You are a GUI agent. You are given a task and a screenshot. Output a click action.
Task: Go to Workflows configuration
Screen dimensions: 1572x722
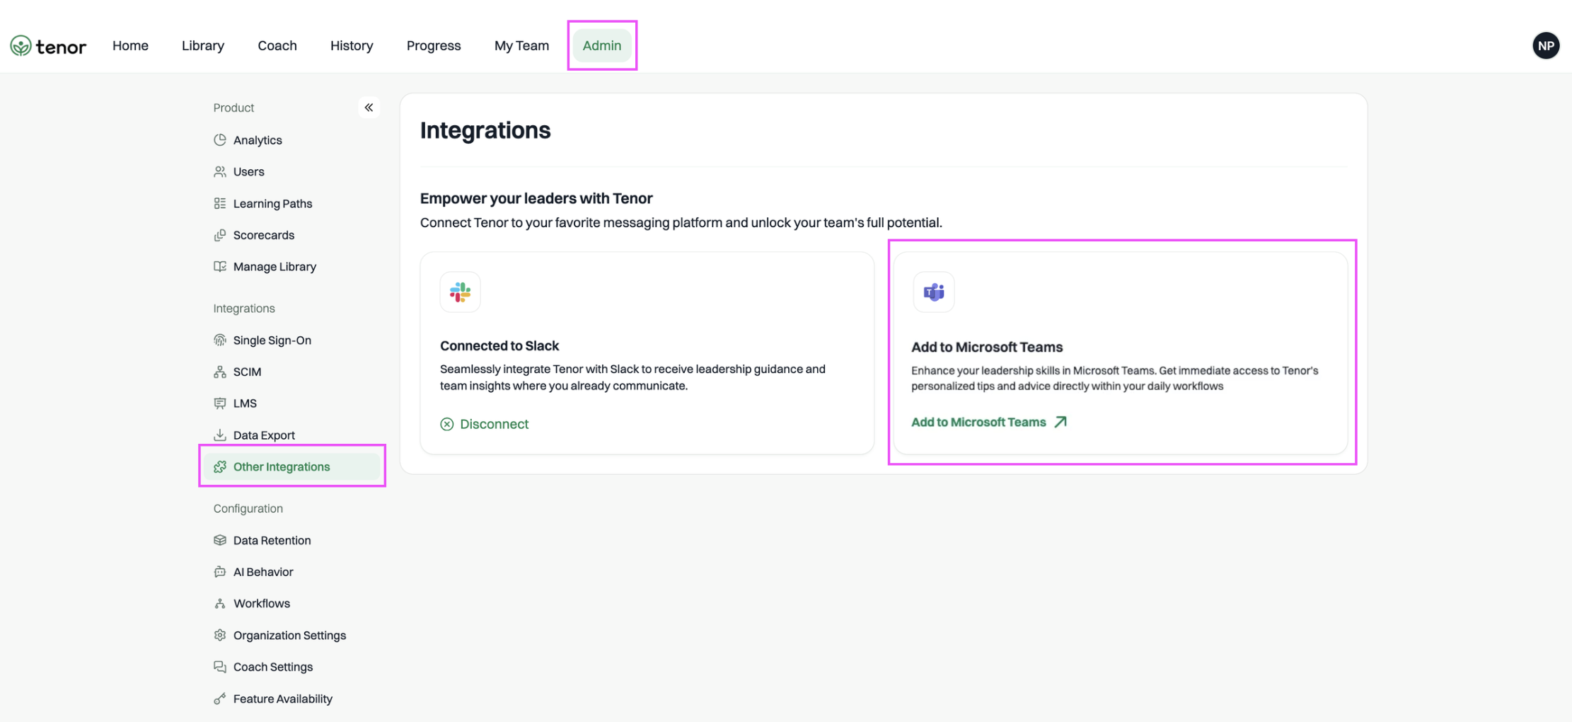coord(291,604)
